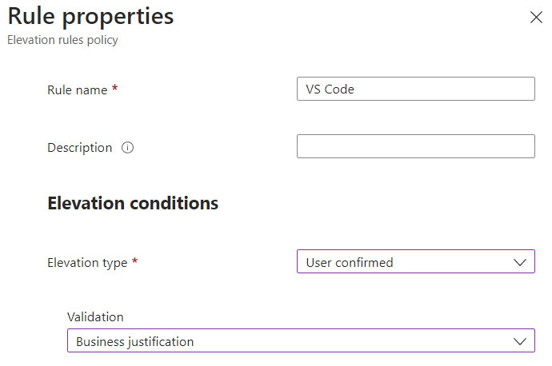Open the Validation combo box
Image resolution: width=552 pixels, height=366 pixels.
pos(301,340)
